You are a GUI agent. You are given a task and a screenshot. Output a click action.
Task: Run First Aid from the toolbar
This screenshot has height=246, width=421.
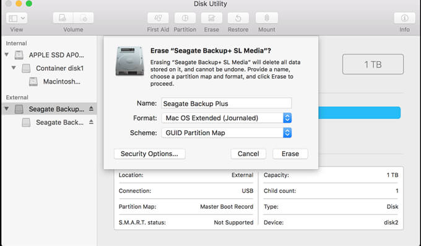pyautogui.click(x=158, y=18)
